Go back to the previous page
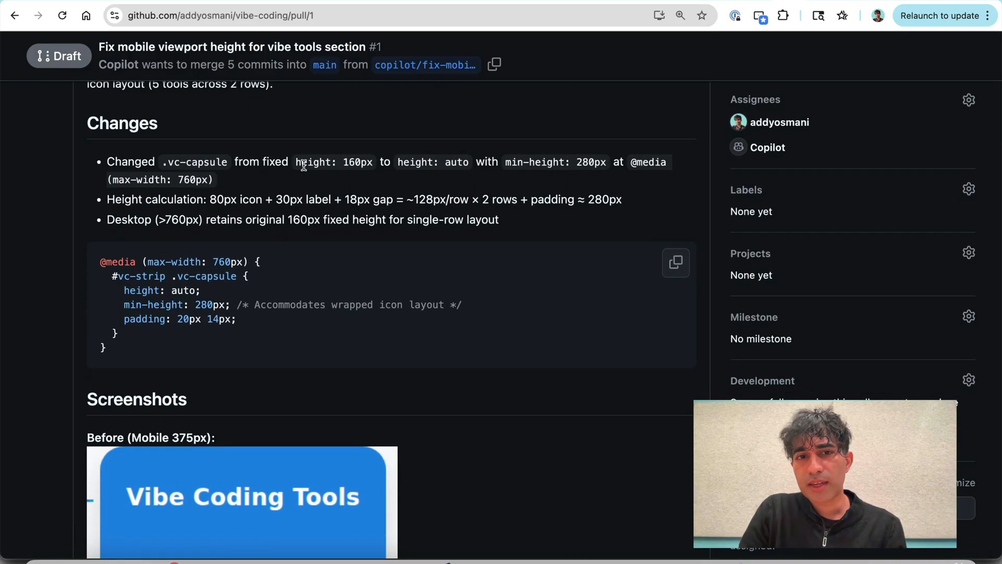The height and width of the screenshot is (564, 1002). pyautogui.click(x=15, y=16)
